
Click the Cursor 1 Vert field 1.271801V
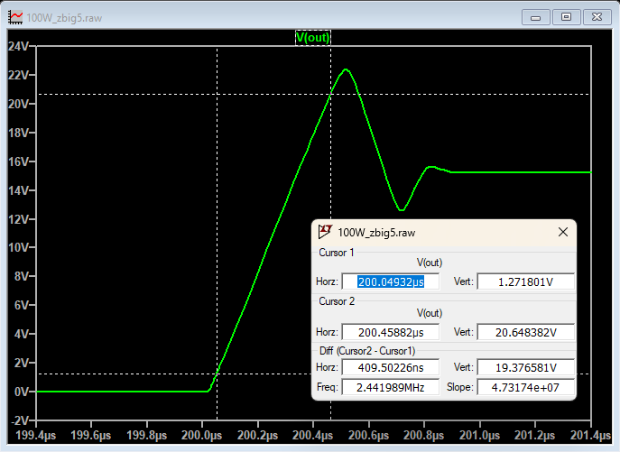(525, 282)
